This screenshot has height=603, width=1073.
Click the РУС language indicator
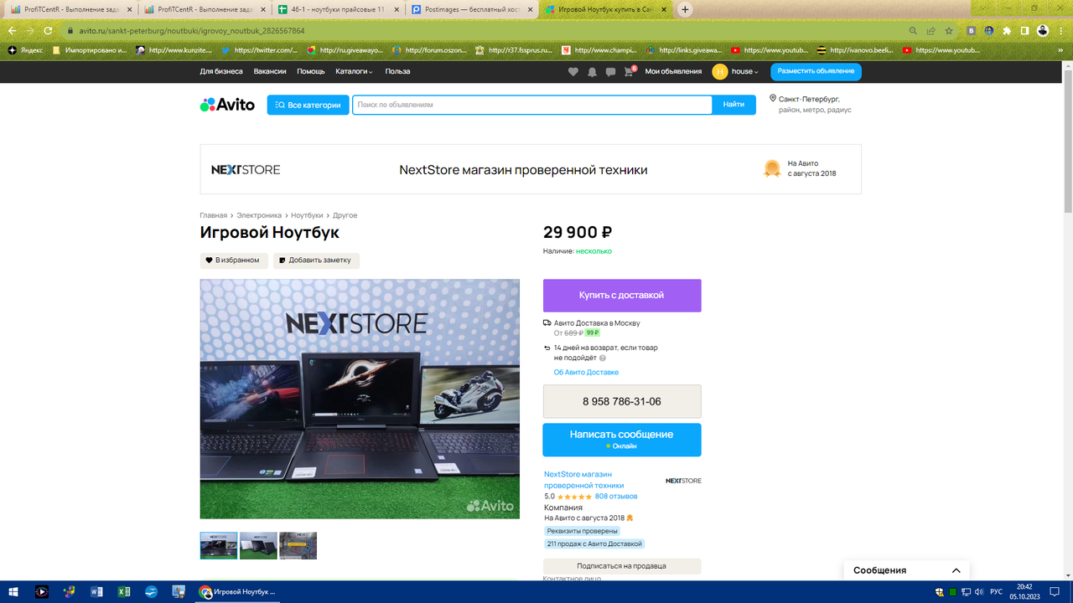pos(997,592)
